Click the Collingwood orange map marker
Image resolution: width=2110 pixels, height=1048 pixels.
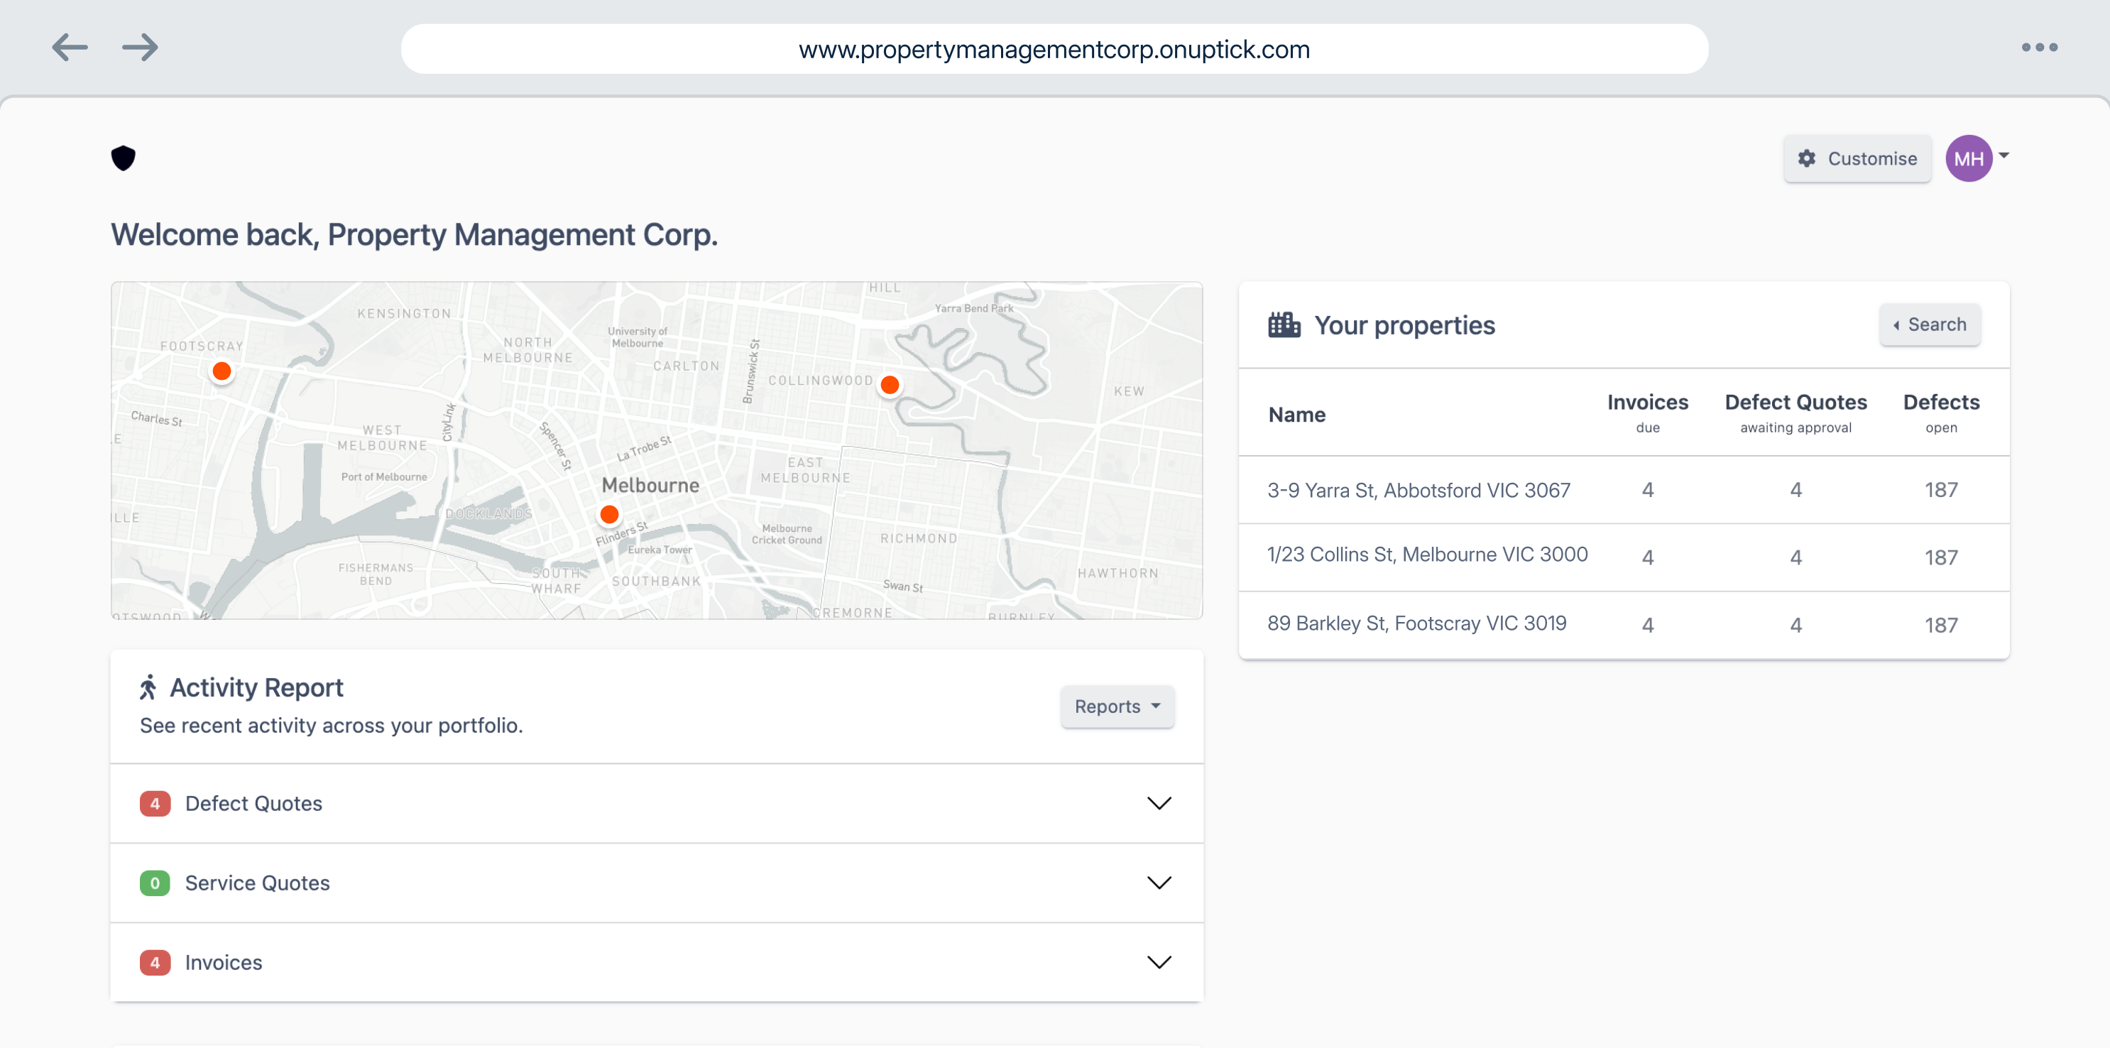(890, 385)
